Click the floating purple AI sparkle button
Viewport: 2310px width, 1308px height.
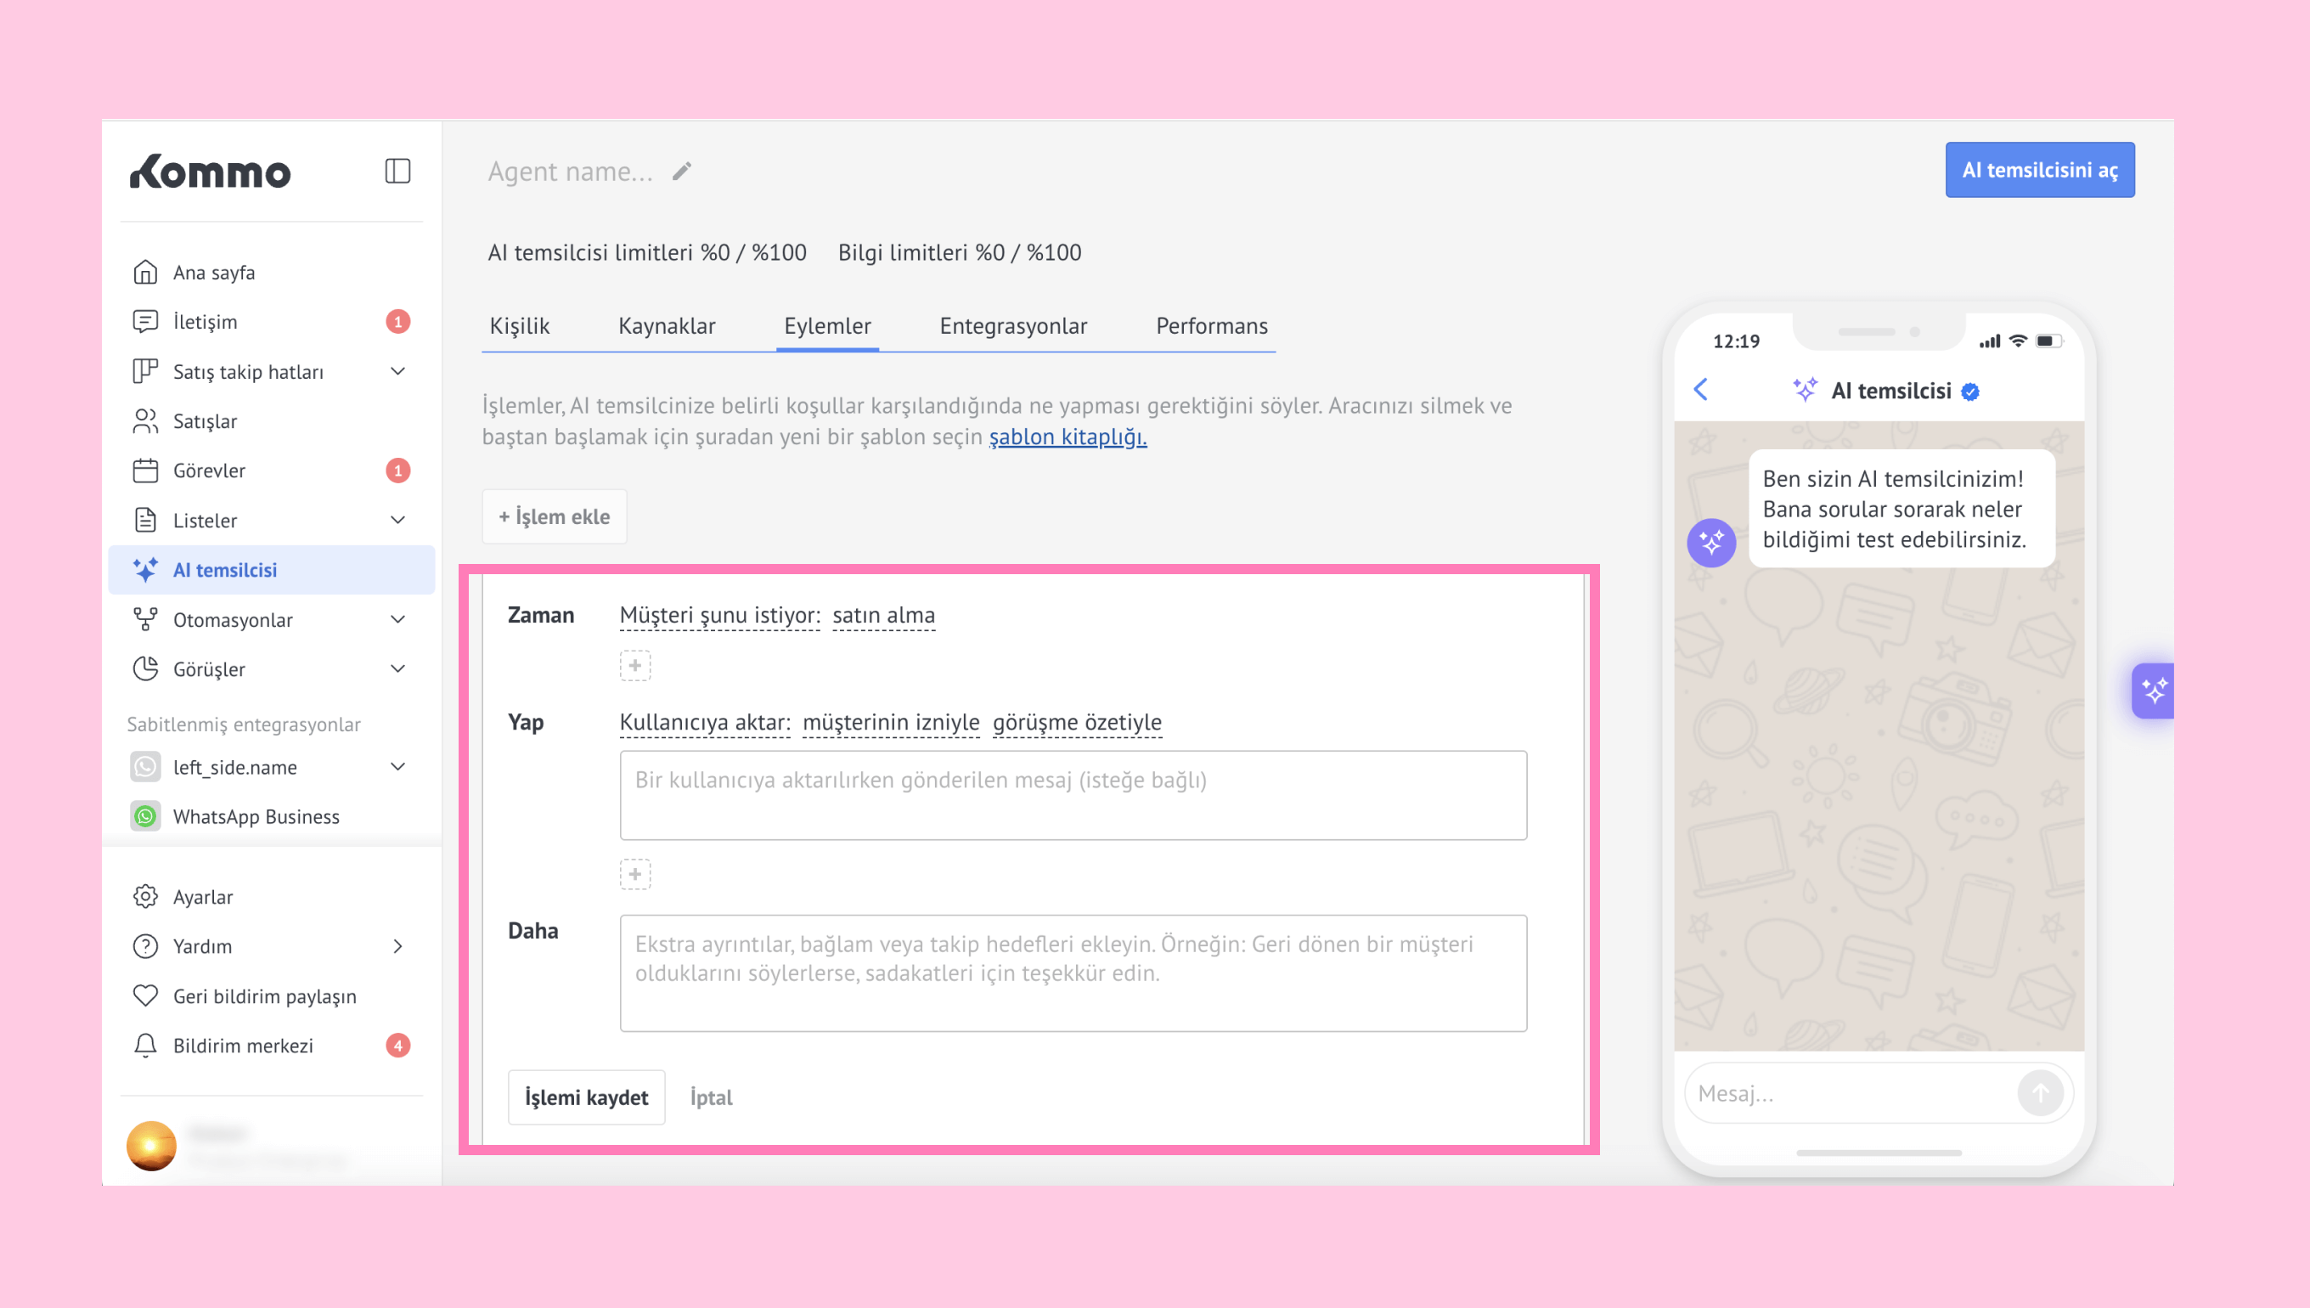pyautogui.click(x=2153, y=691)
